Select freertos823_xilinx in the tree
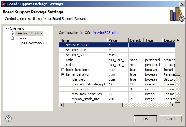Image resolution: width=186 pixels, height=127 pixels. coord(29,33)
